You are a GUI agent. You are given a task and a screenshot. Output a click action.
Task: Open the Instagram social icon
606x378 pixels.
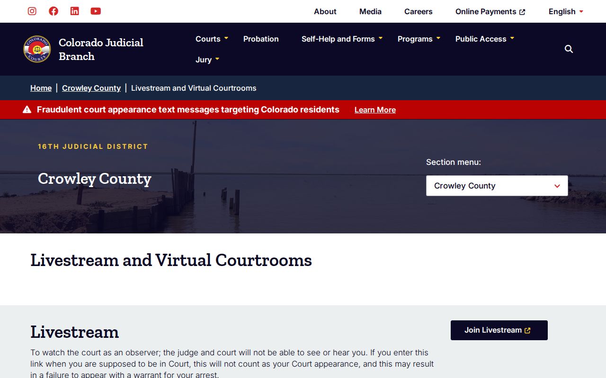click(32, 11)
